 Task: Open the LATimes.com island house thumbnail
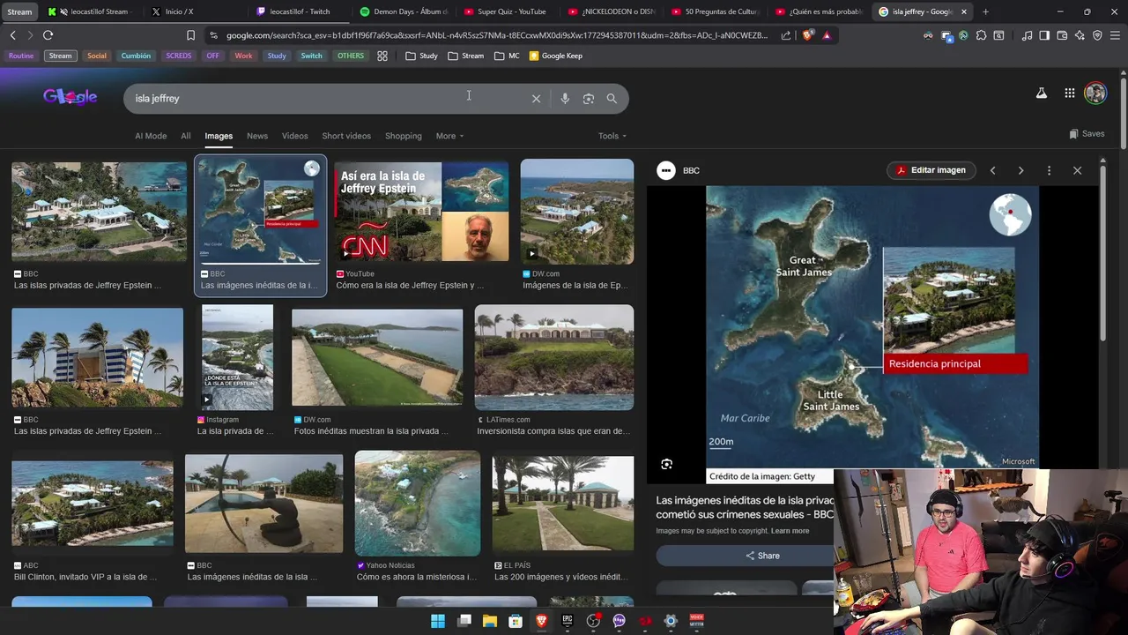pos(554,357)
